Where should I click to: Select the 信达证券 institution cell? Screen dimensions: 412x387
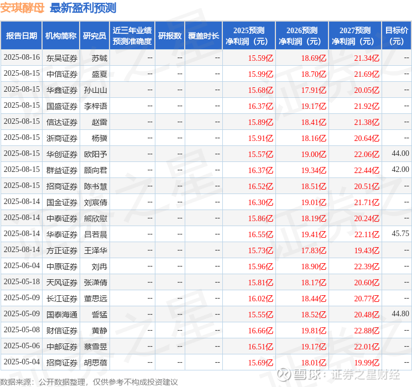62,122
